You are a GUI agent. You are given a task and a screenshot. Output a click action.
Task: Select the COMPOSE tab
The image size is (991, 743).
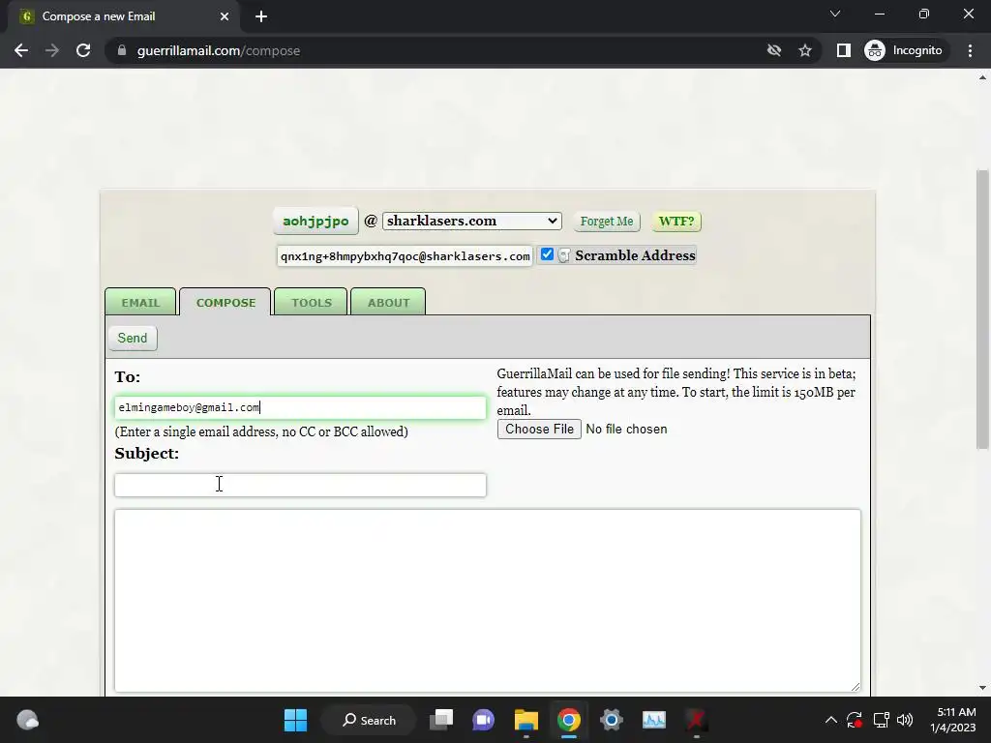225,302
